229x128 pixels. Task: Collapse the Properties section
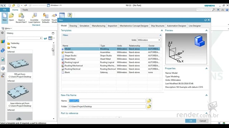coord(206,69)
